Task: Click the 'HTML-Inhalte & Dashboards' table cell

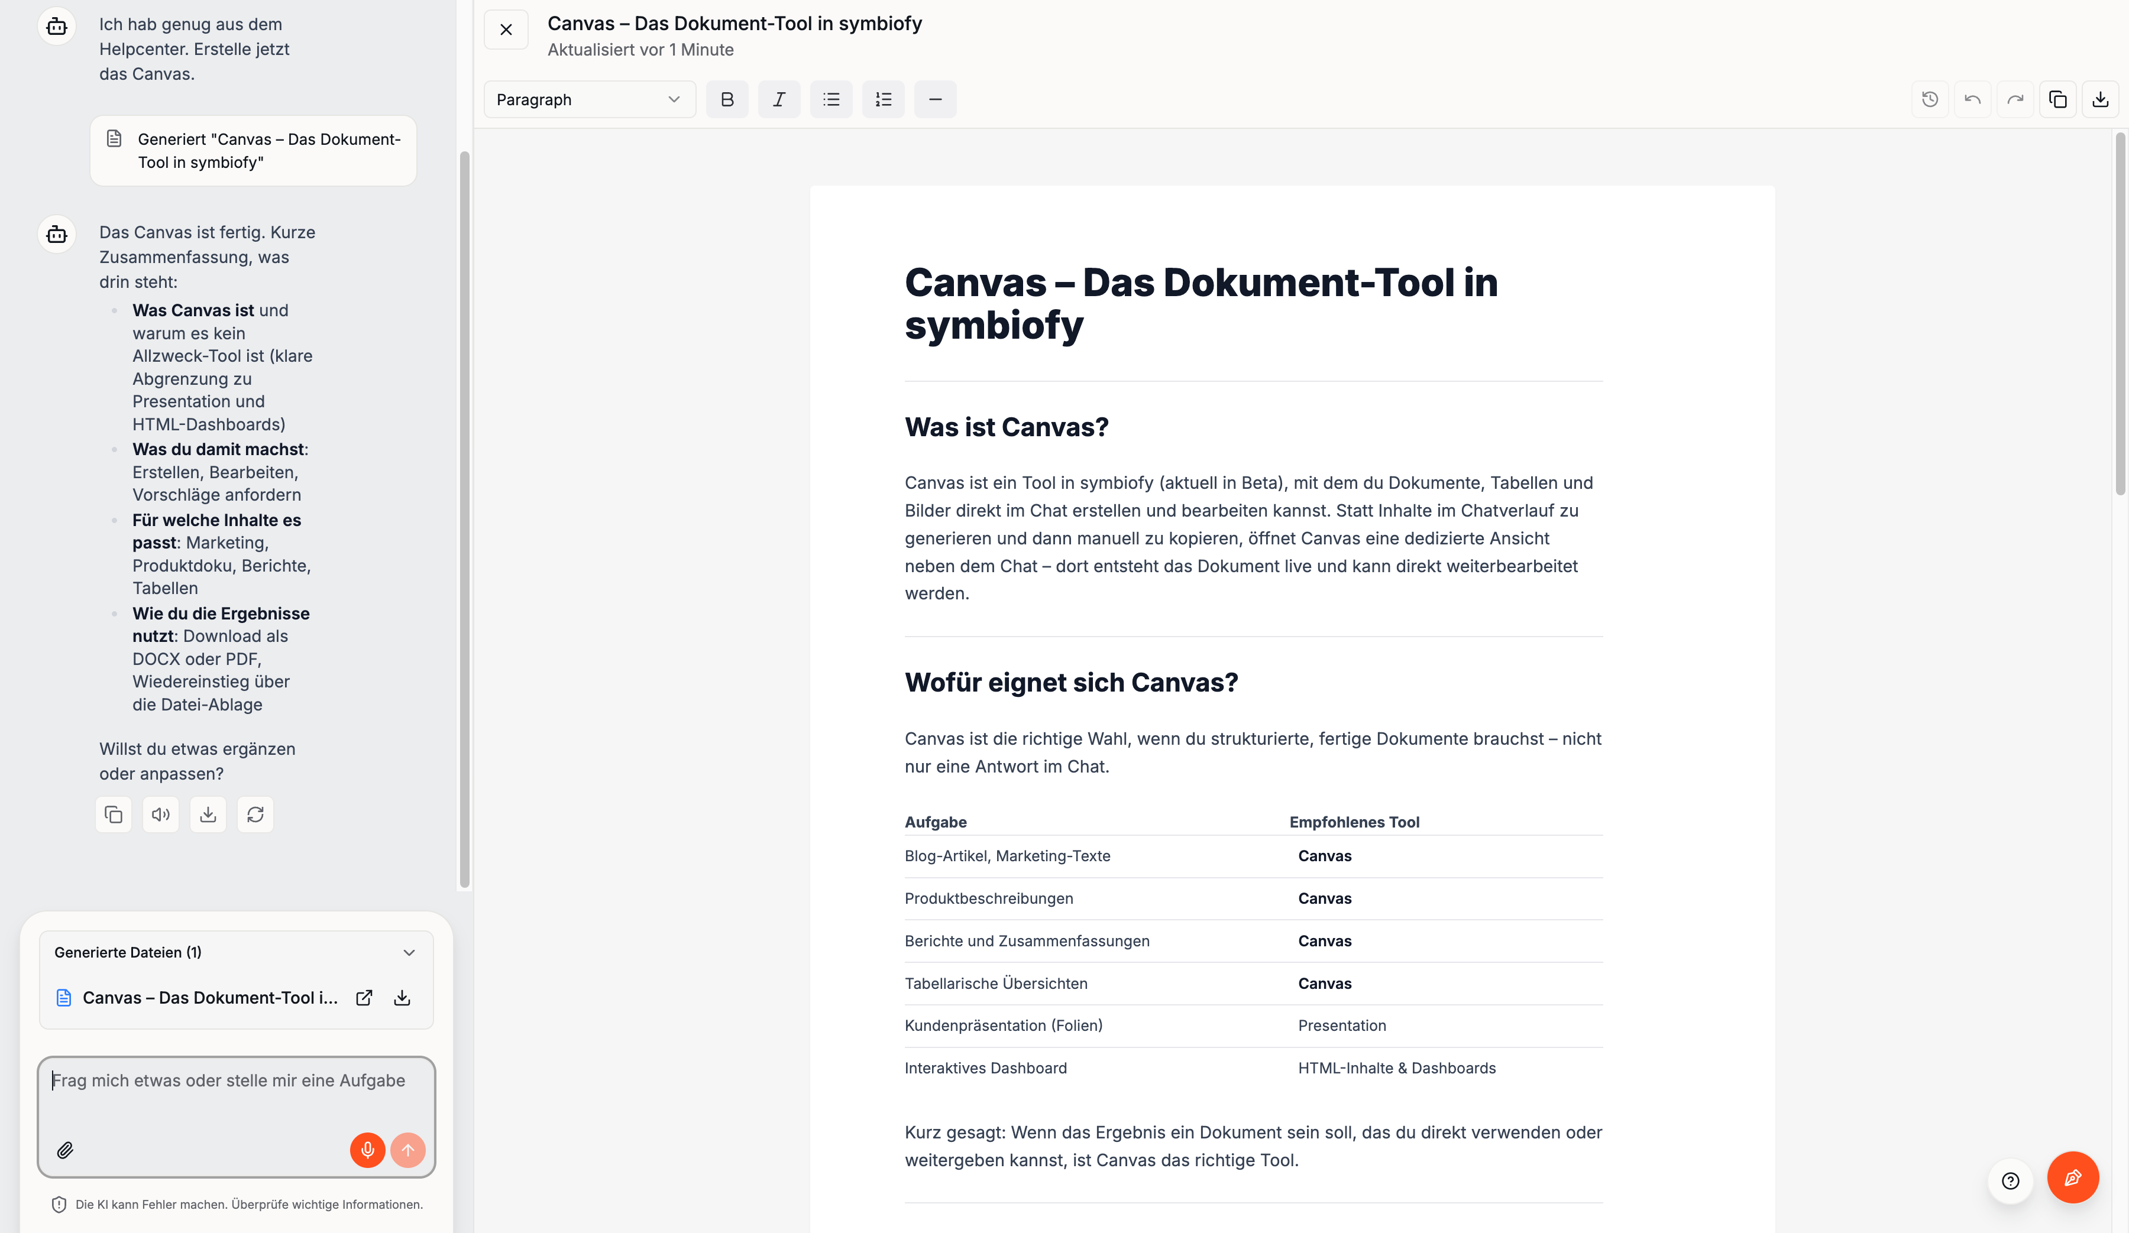Action: 1396,1068
